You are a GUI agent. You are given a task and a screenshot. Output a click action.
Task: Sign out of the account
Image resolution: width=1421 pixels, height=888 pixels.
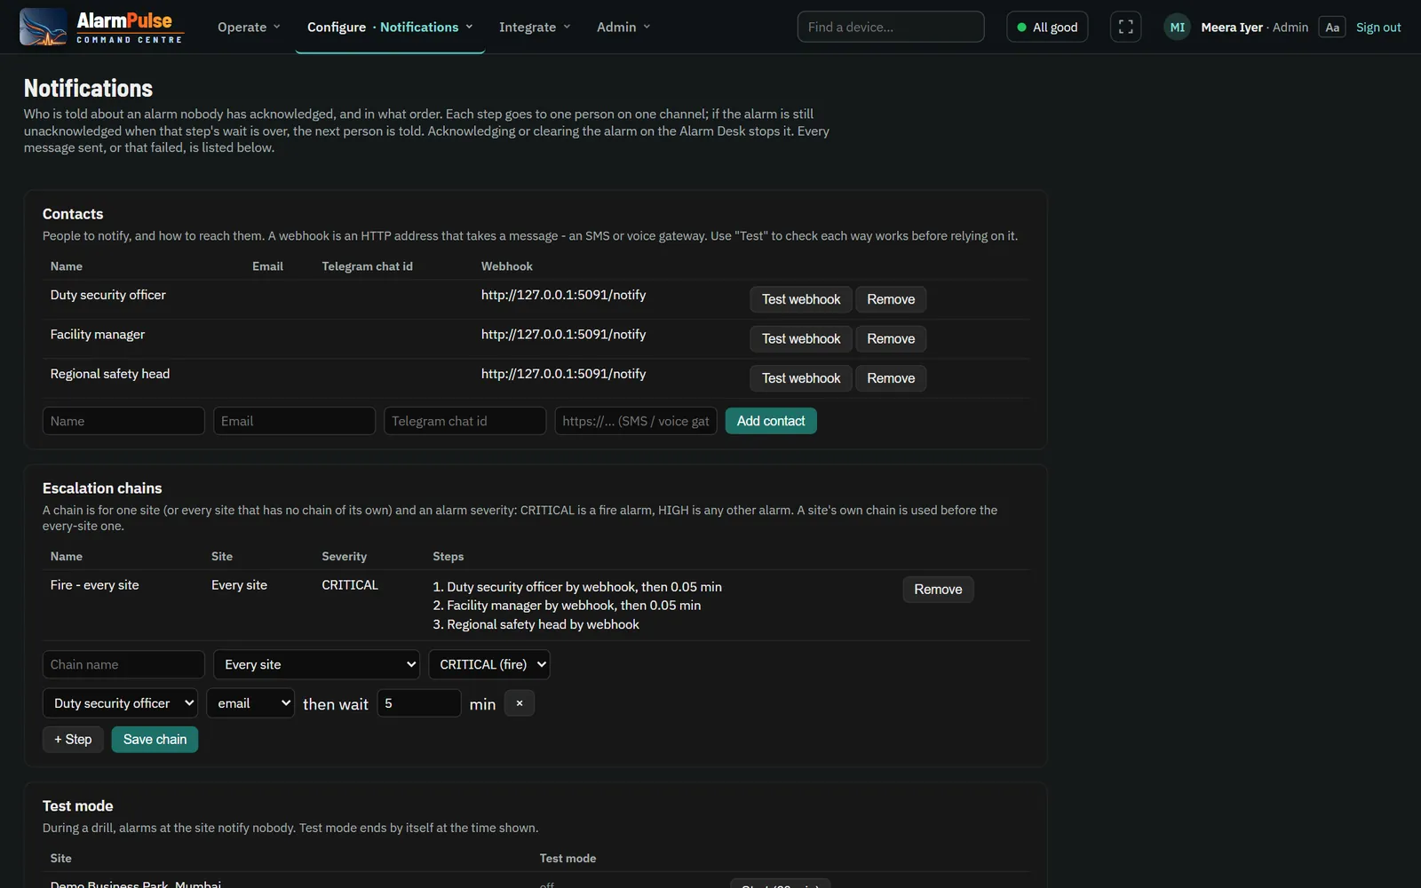pos(1378,27)
